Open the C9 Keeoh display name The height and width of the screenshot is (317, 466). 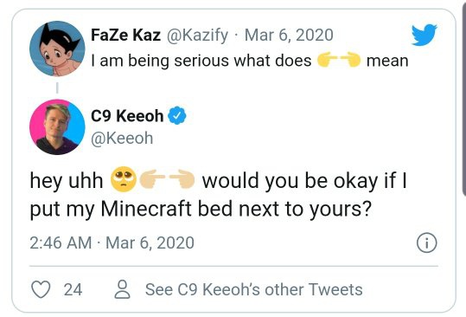[x=127, y=116]
